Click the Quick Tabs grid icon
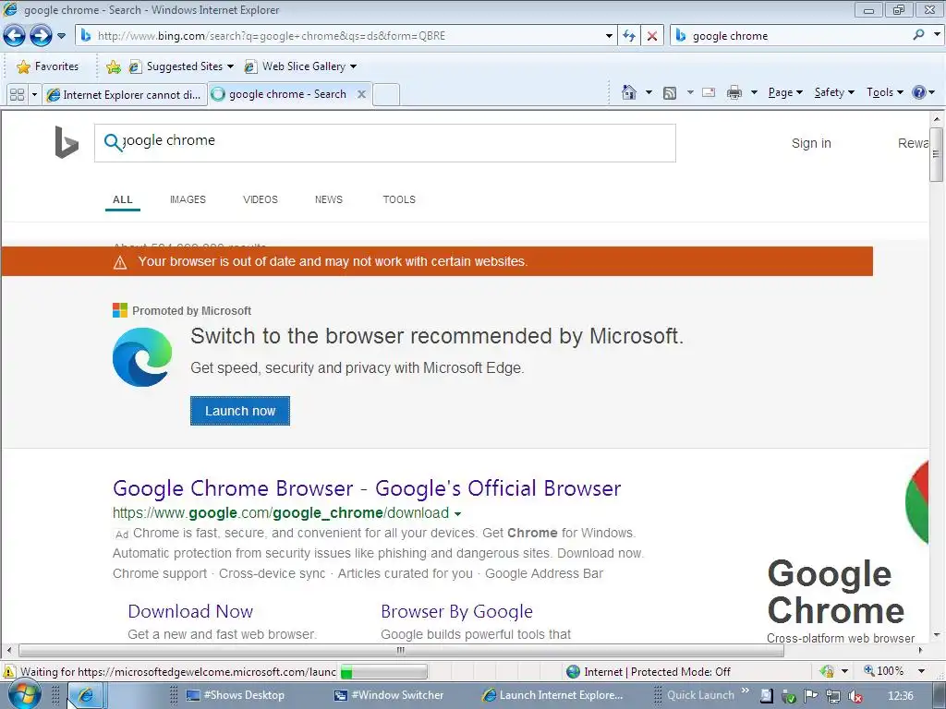946x709 pixels. coord(17,94)
